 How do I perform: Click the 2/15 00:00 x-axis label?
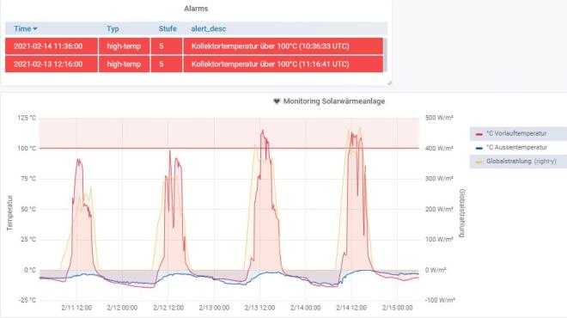397,308
